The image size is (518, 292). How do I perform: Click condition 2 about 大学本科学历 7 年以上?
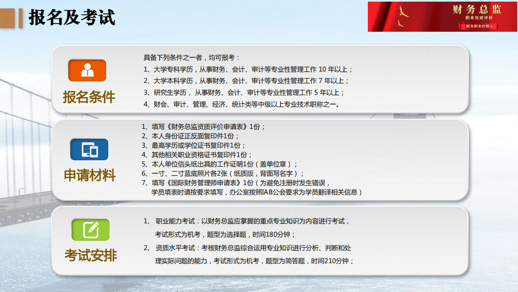pos(247,81)
